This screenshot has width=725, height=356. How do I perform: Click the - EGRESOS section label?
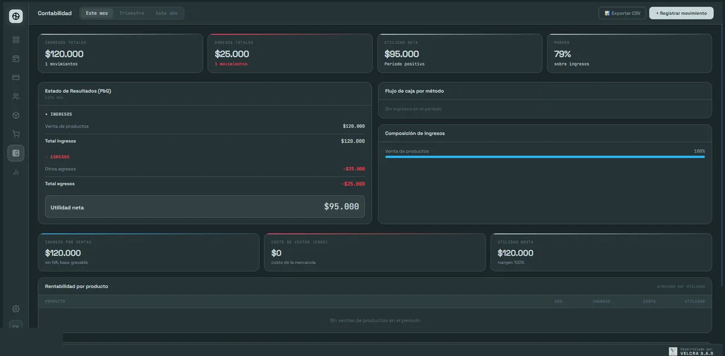click(57, 157)
